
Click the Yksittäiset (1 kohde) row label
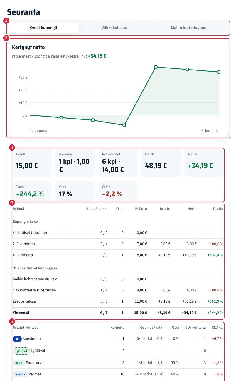point(30,233)
